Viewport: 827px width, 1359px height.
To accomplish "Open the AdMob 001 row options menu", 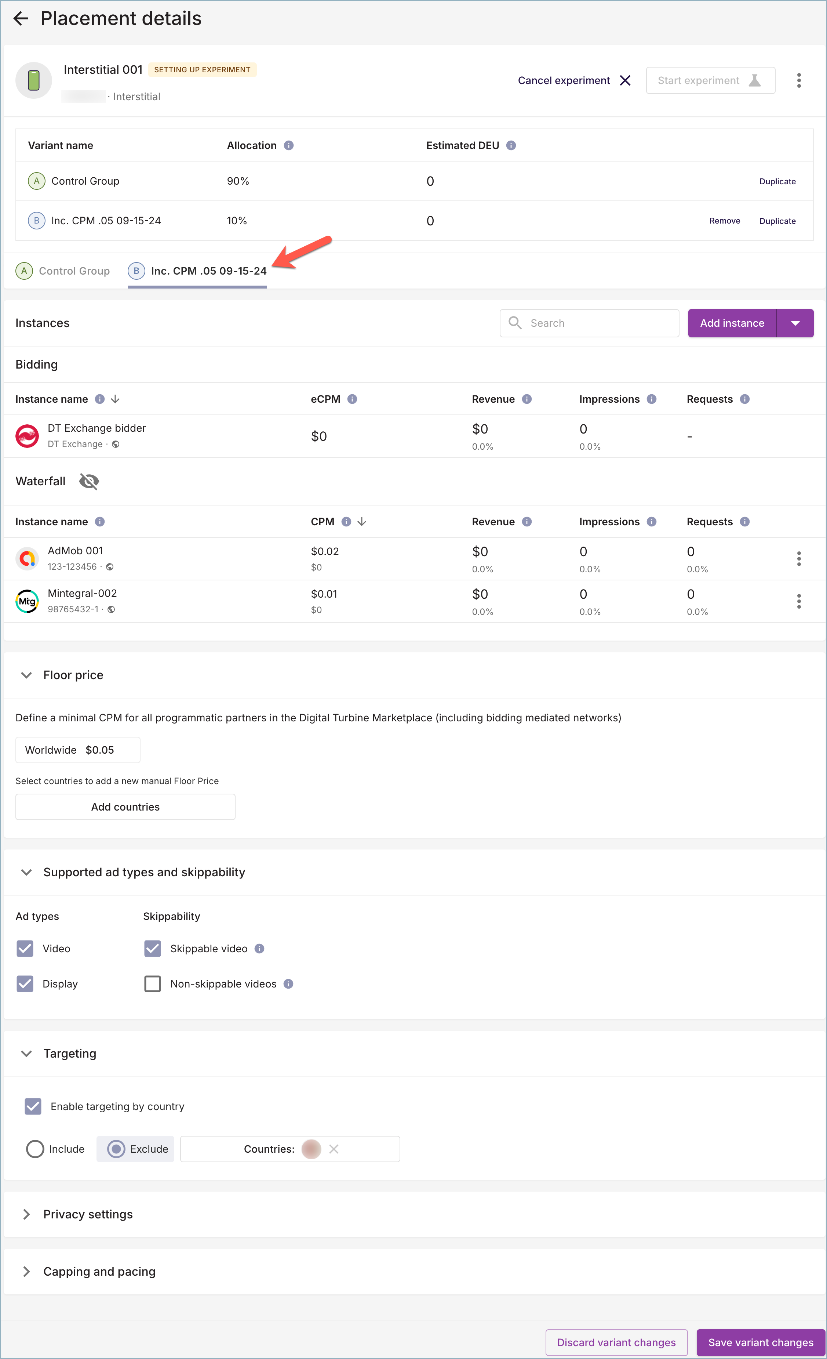I will pos(798,559).
